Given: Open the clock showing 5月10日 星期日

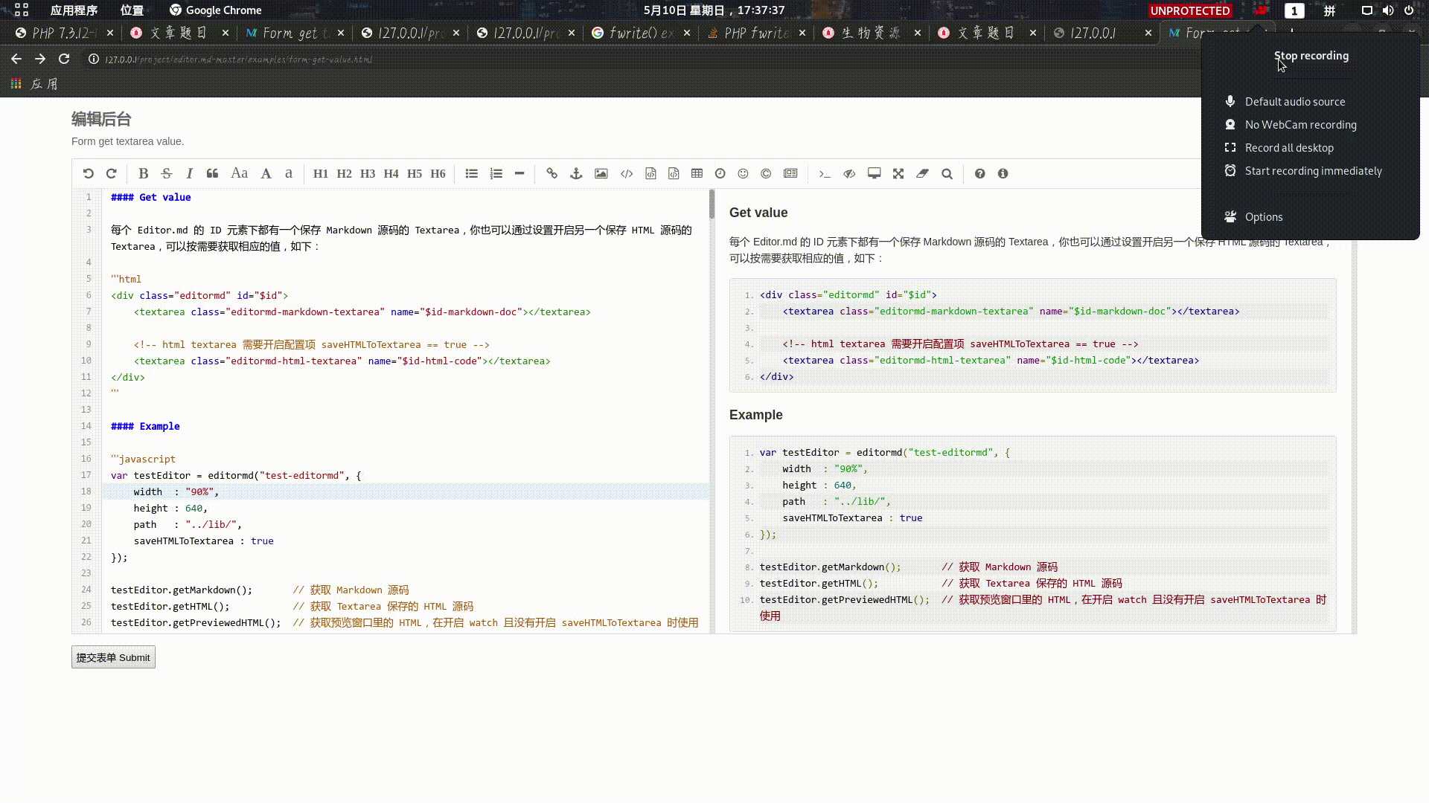Looking at the screenshot, I should click(x=714, y=10).
